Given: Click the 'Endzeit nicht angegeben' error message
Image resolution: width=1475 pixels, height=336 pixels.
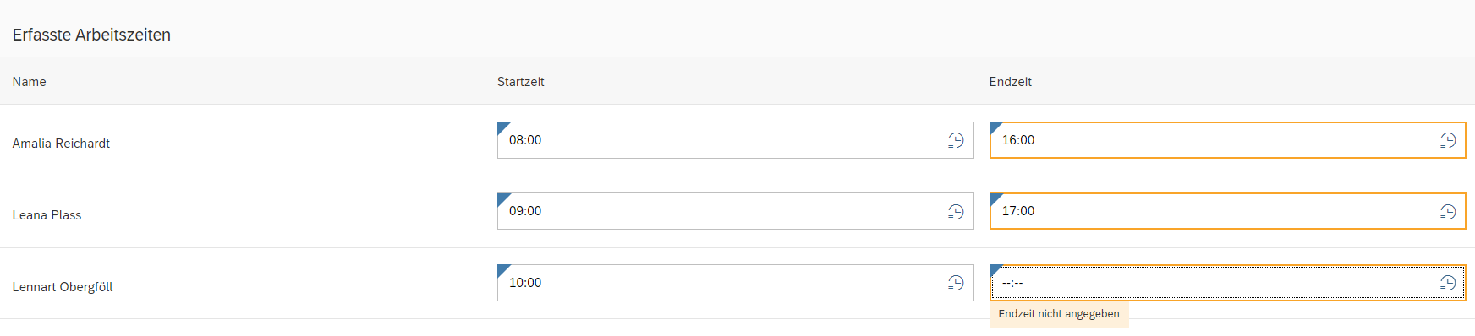Looking at the screenshot, I should click(1059, 314).
